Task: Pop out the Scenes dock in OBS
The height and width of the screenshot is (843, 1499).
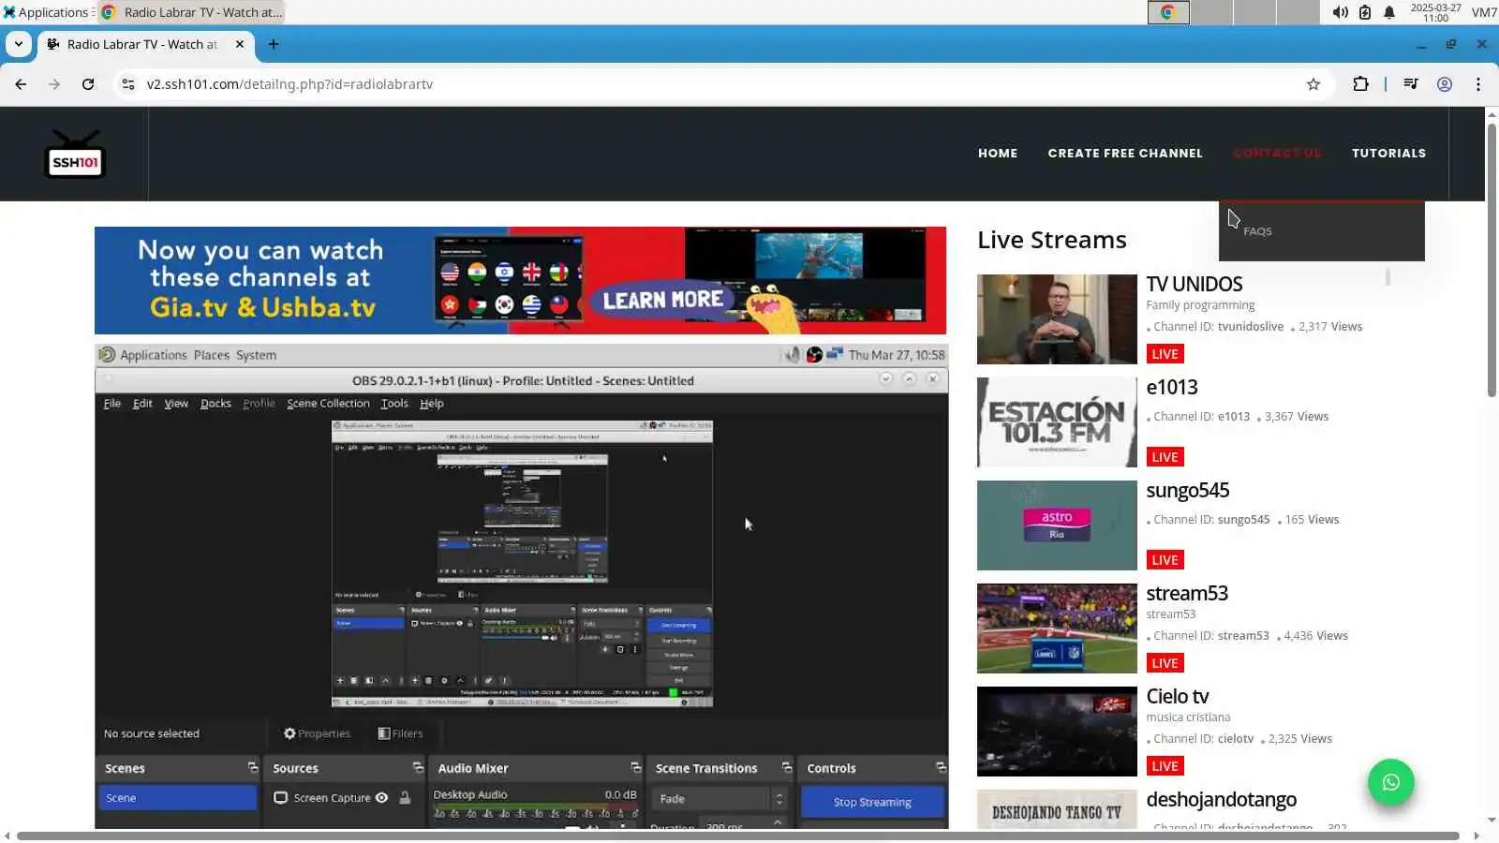Action: click(252, 768)
